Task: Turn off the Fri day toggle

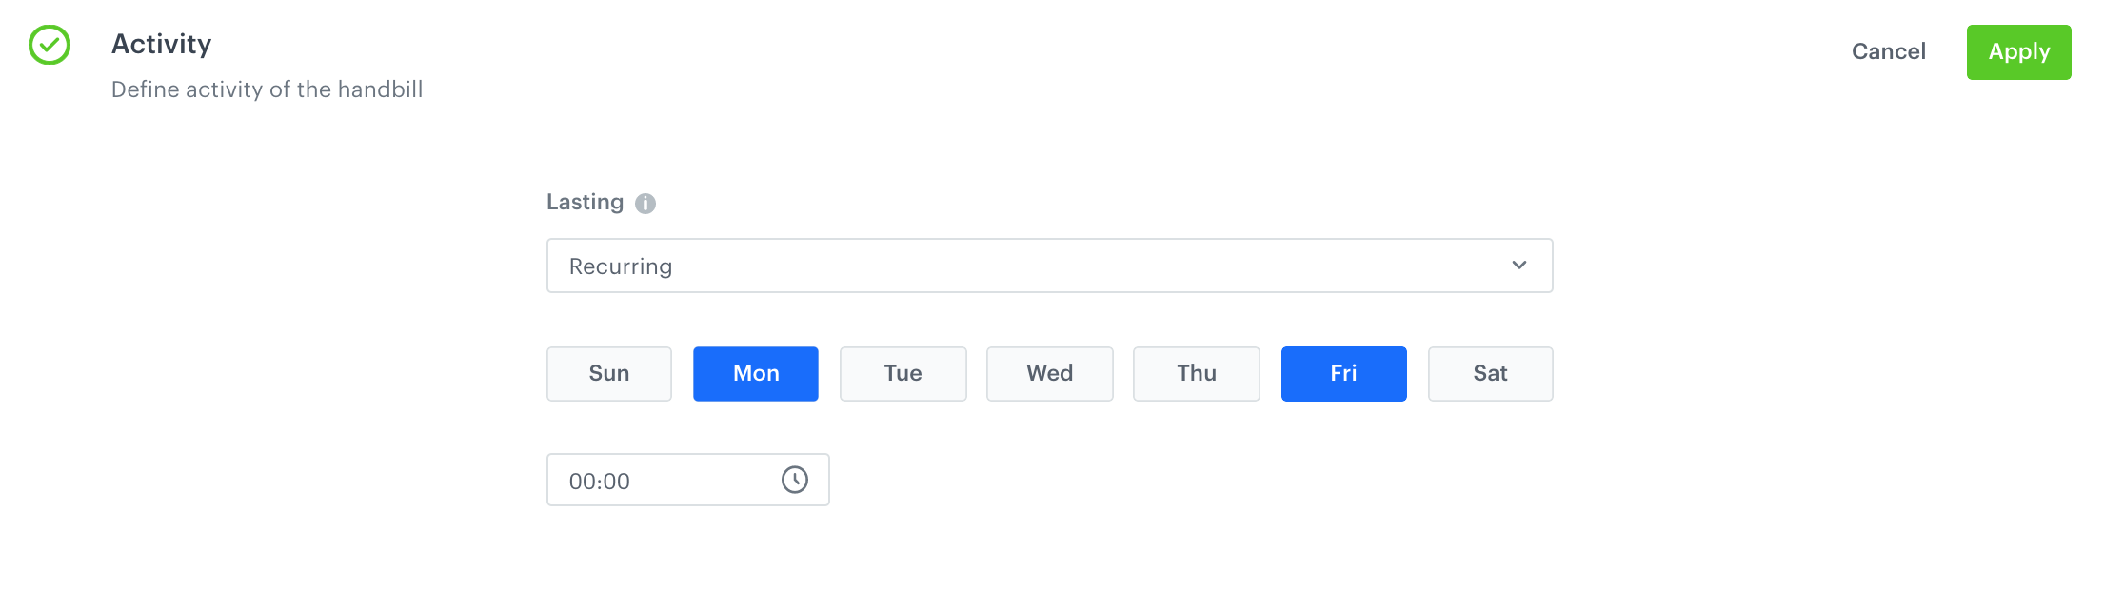Action: pos(1343,374)
